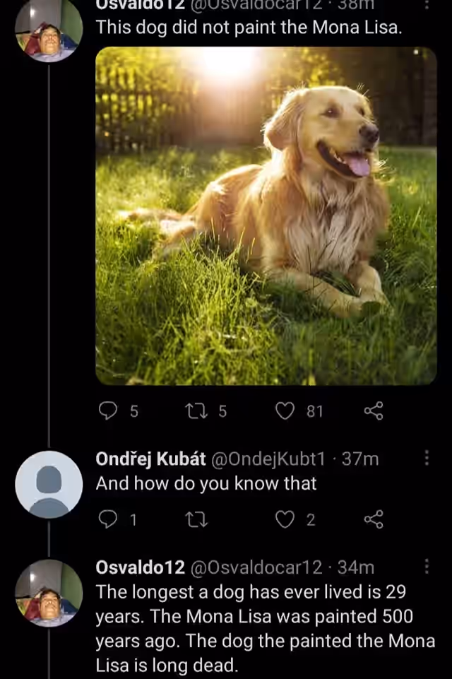Visit the @OndejKubt1 handle link

(x=268, y=459)
